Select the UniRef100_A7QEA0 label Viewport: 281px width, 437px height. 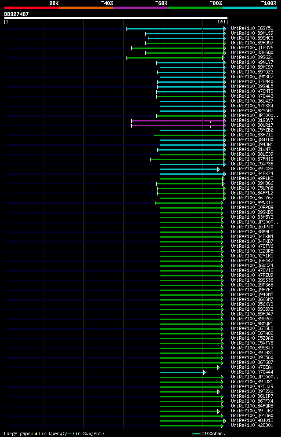pyautogui.click(x=252, y=367)
